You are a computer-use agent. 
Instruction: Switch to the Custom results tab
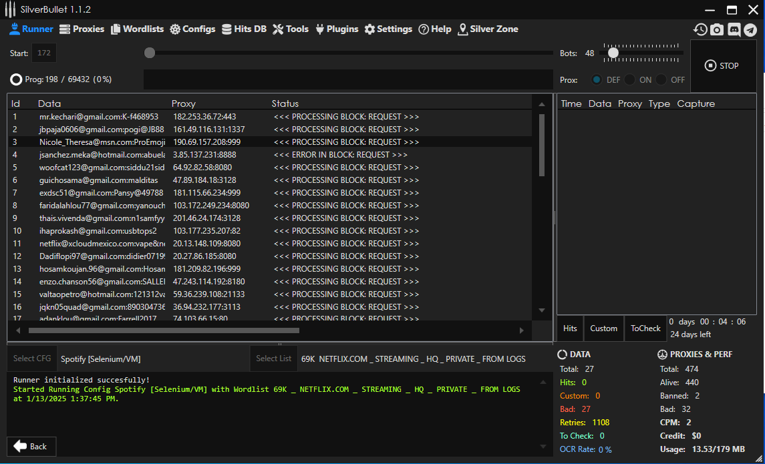click(x=603, y=328)
